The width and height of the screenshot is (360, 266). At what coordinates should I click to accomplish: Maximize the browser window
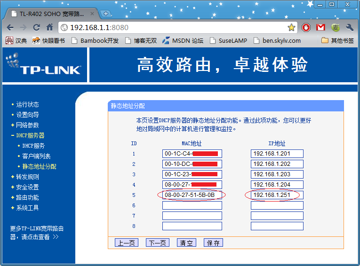(332, 4)
